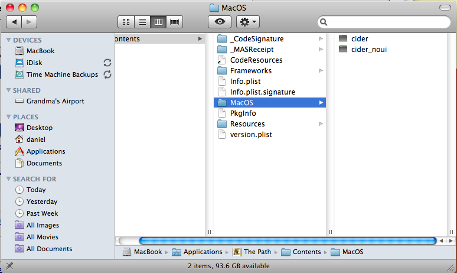Collapse the SEARCH FOR sidebar section
The width and height of the screenshot is (457, 273).
[8, 179]
